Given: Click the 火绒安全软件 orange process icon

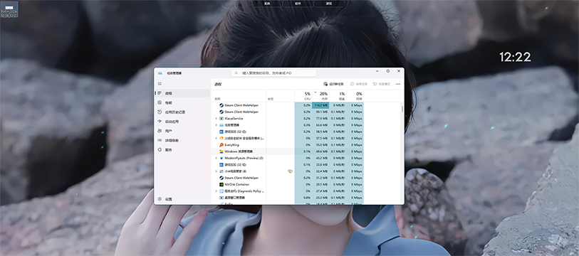Looking at the screenshot, I should tap(221, 139).
